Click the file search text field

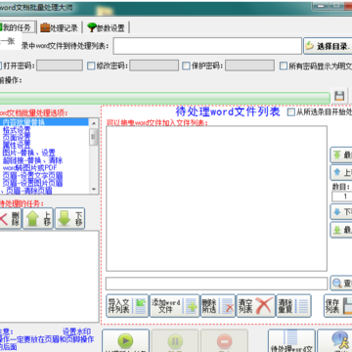click(216, 284)
